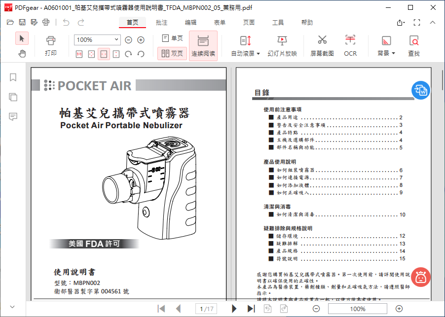Activate the hand pan tool
This screenshot has width=445, height=317.
(22, 53)
